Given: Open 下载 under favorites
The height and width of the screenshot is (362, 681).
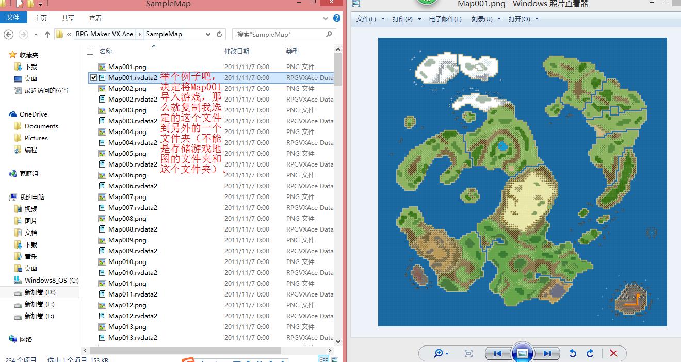Looking at the screenshot, I should point(26,67).
